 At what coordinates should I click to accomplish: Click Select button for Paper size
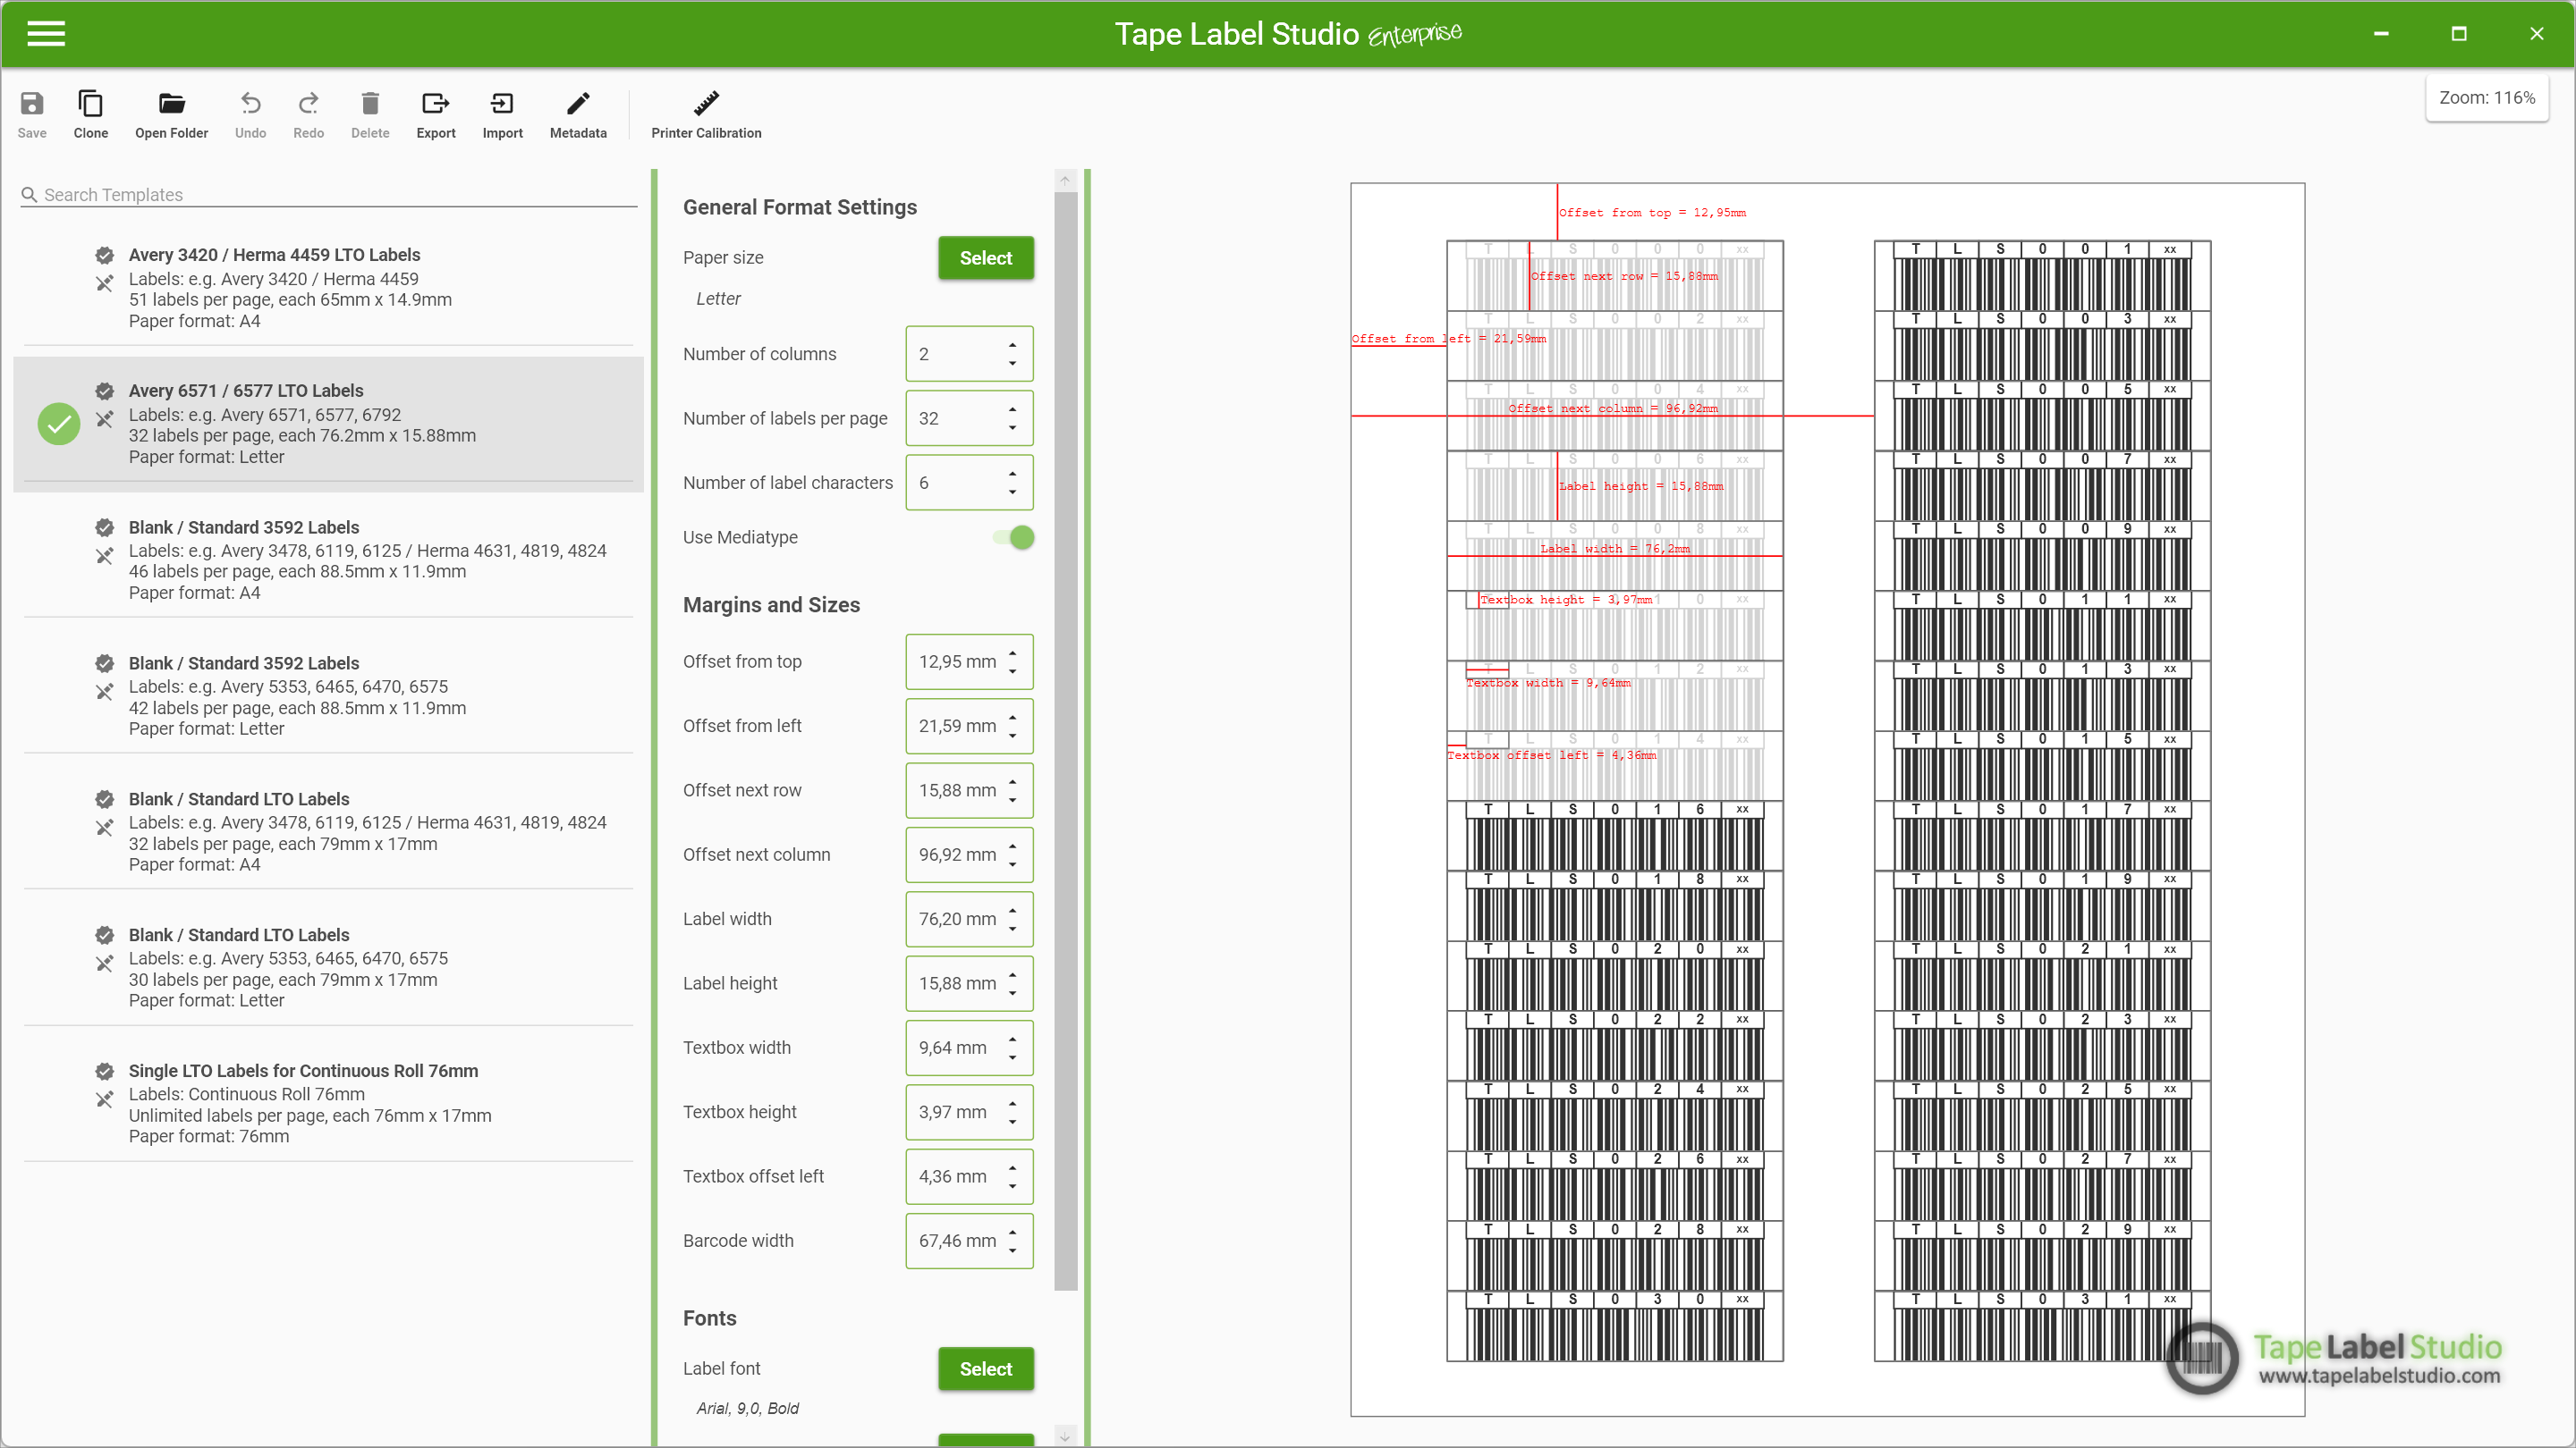coord(985,257)
